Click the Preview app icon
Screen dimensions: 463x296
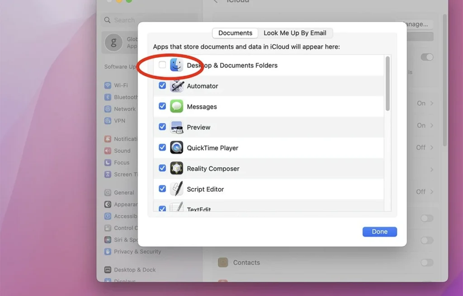[x=177, y=127]
